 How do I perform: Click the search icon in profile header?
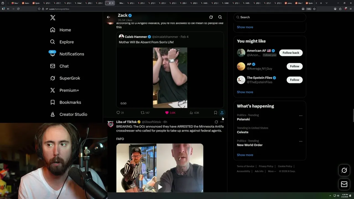[220, 17]
